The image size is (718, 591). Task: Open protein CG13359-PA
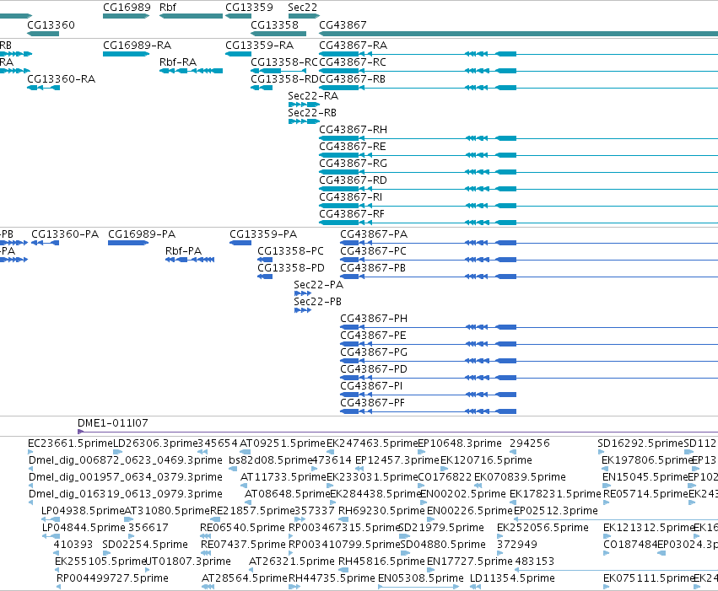coord(263,234)
